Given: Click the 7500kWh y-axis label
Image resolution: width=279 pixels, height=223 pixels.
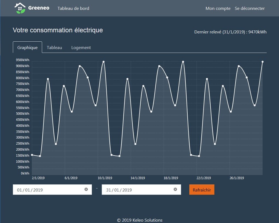Looking at the screenshot, I should click(x=23, y=84).
